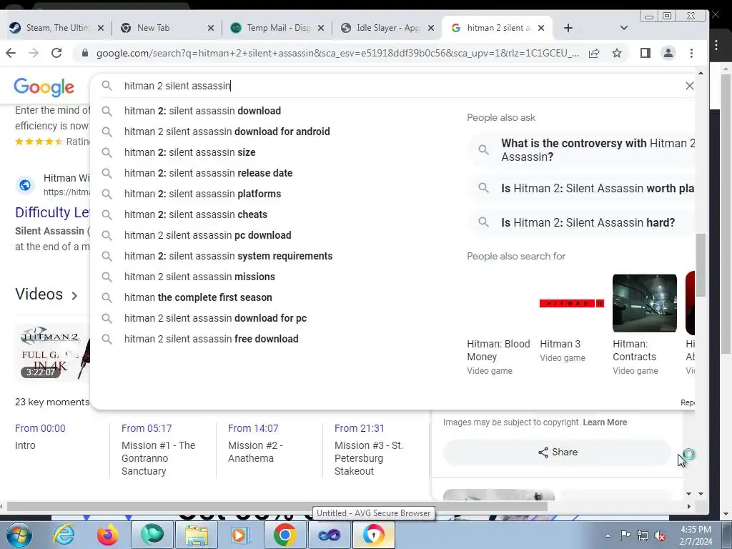Open the share page icon in address bar

[x=594, y=53]
